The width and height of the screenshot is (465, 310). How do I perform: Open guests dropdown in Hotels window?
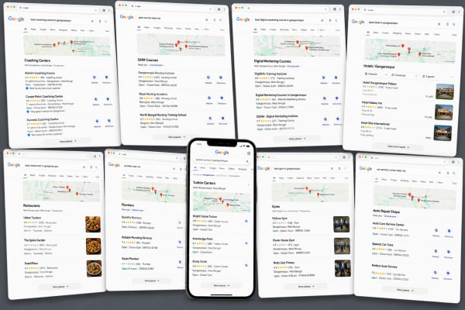[x=437, y=77]
